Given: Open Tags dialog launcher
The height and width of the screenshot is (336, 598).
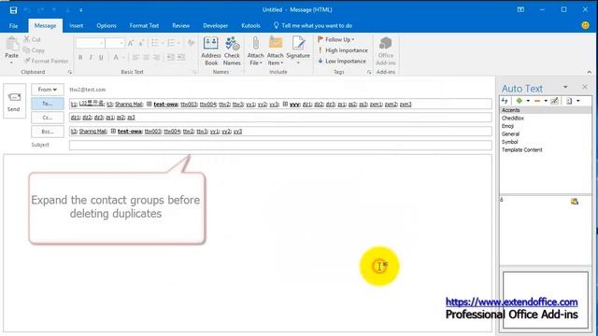Looking at the screenshot, I should click(x=369, y=72).
